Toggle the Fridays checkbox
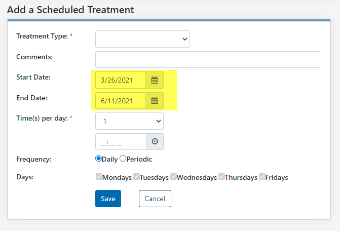Image resolution: width=340 pixels, height=231 pixels. click(x=262, y=177)
